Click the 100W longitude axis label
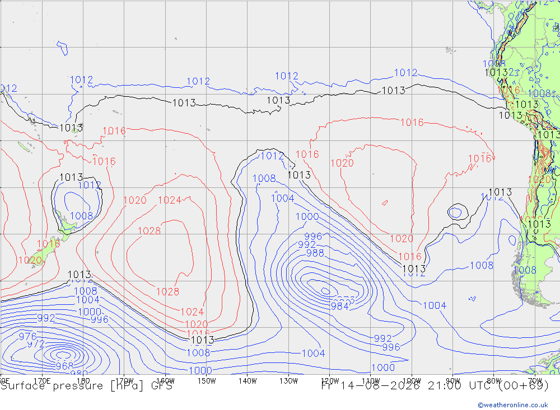 tap(412, 381)
